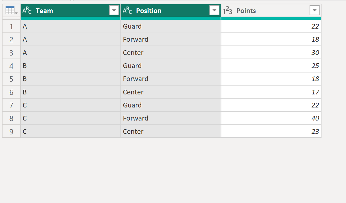Click the ABC data type icon for Team
The height and width of the screenshot is (203, 346).
(27, 11)
